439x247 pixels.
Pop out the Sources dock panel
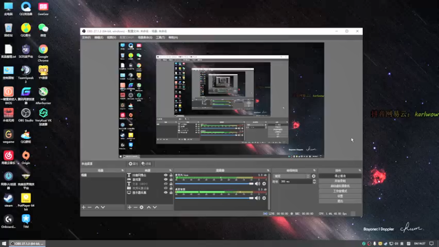click(x=170, y=170)
